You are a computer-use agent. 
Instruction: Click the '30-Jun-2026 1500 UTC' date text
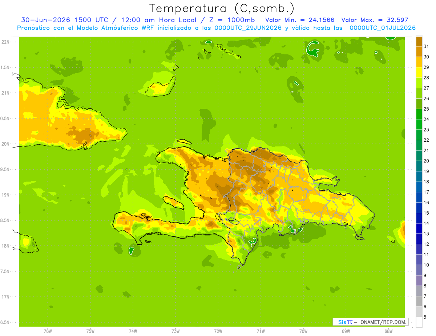coord(65,20)
